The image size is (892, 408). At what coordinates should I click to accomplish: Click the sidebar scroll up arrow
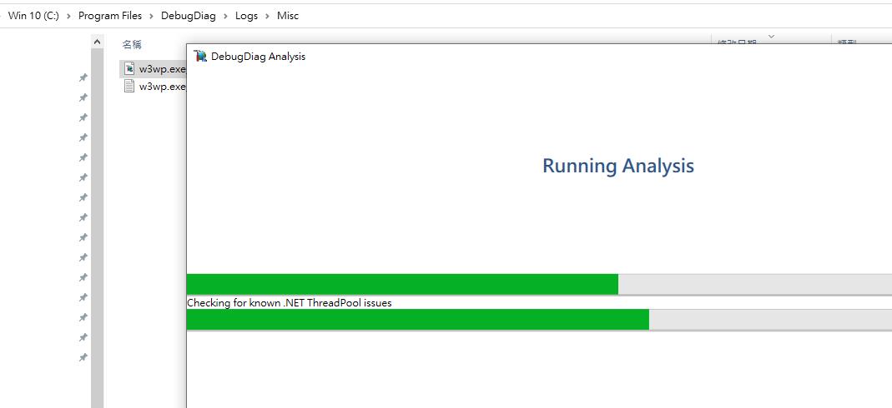[x=98, y=42]
